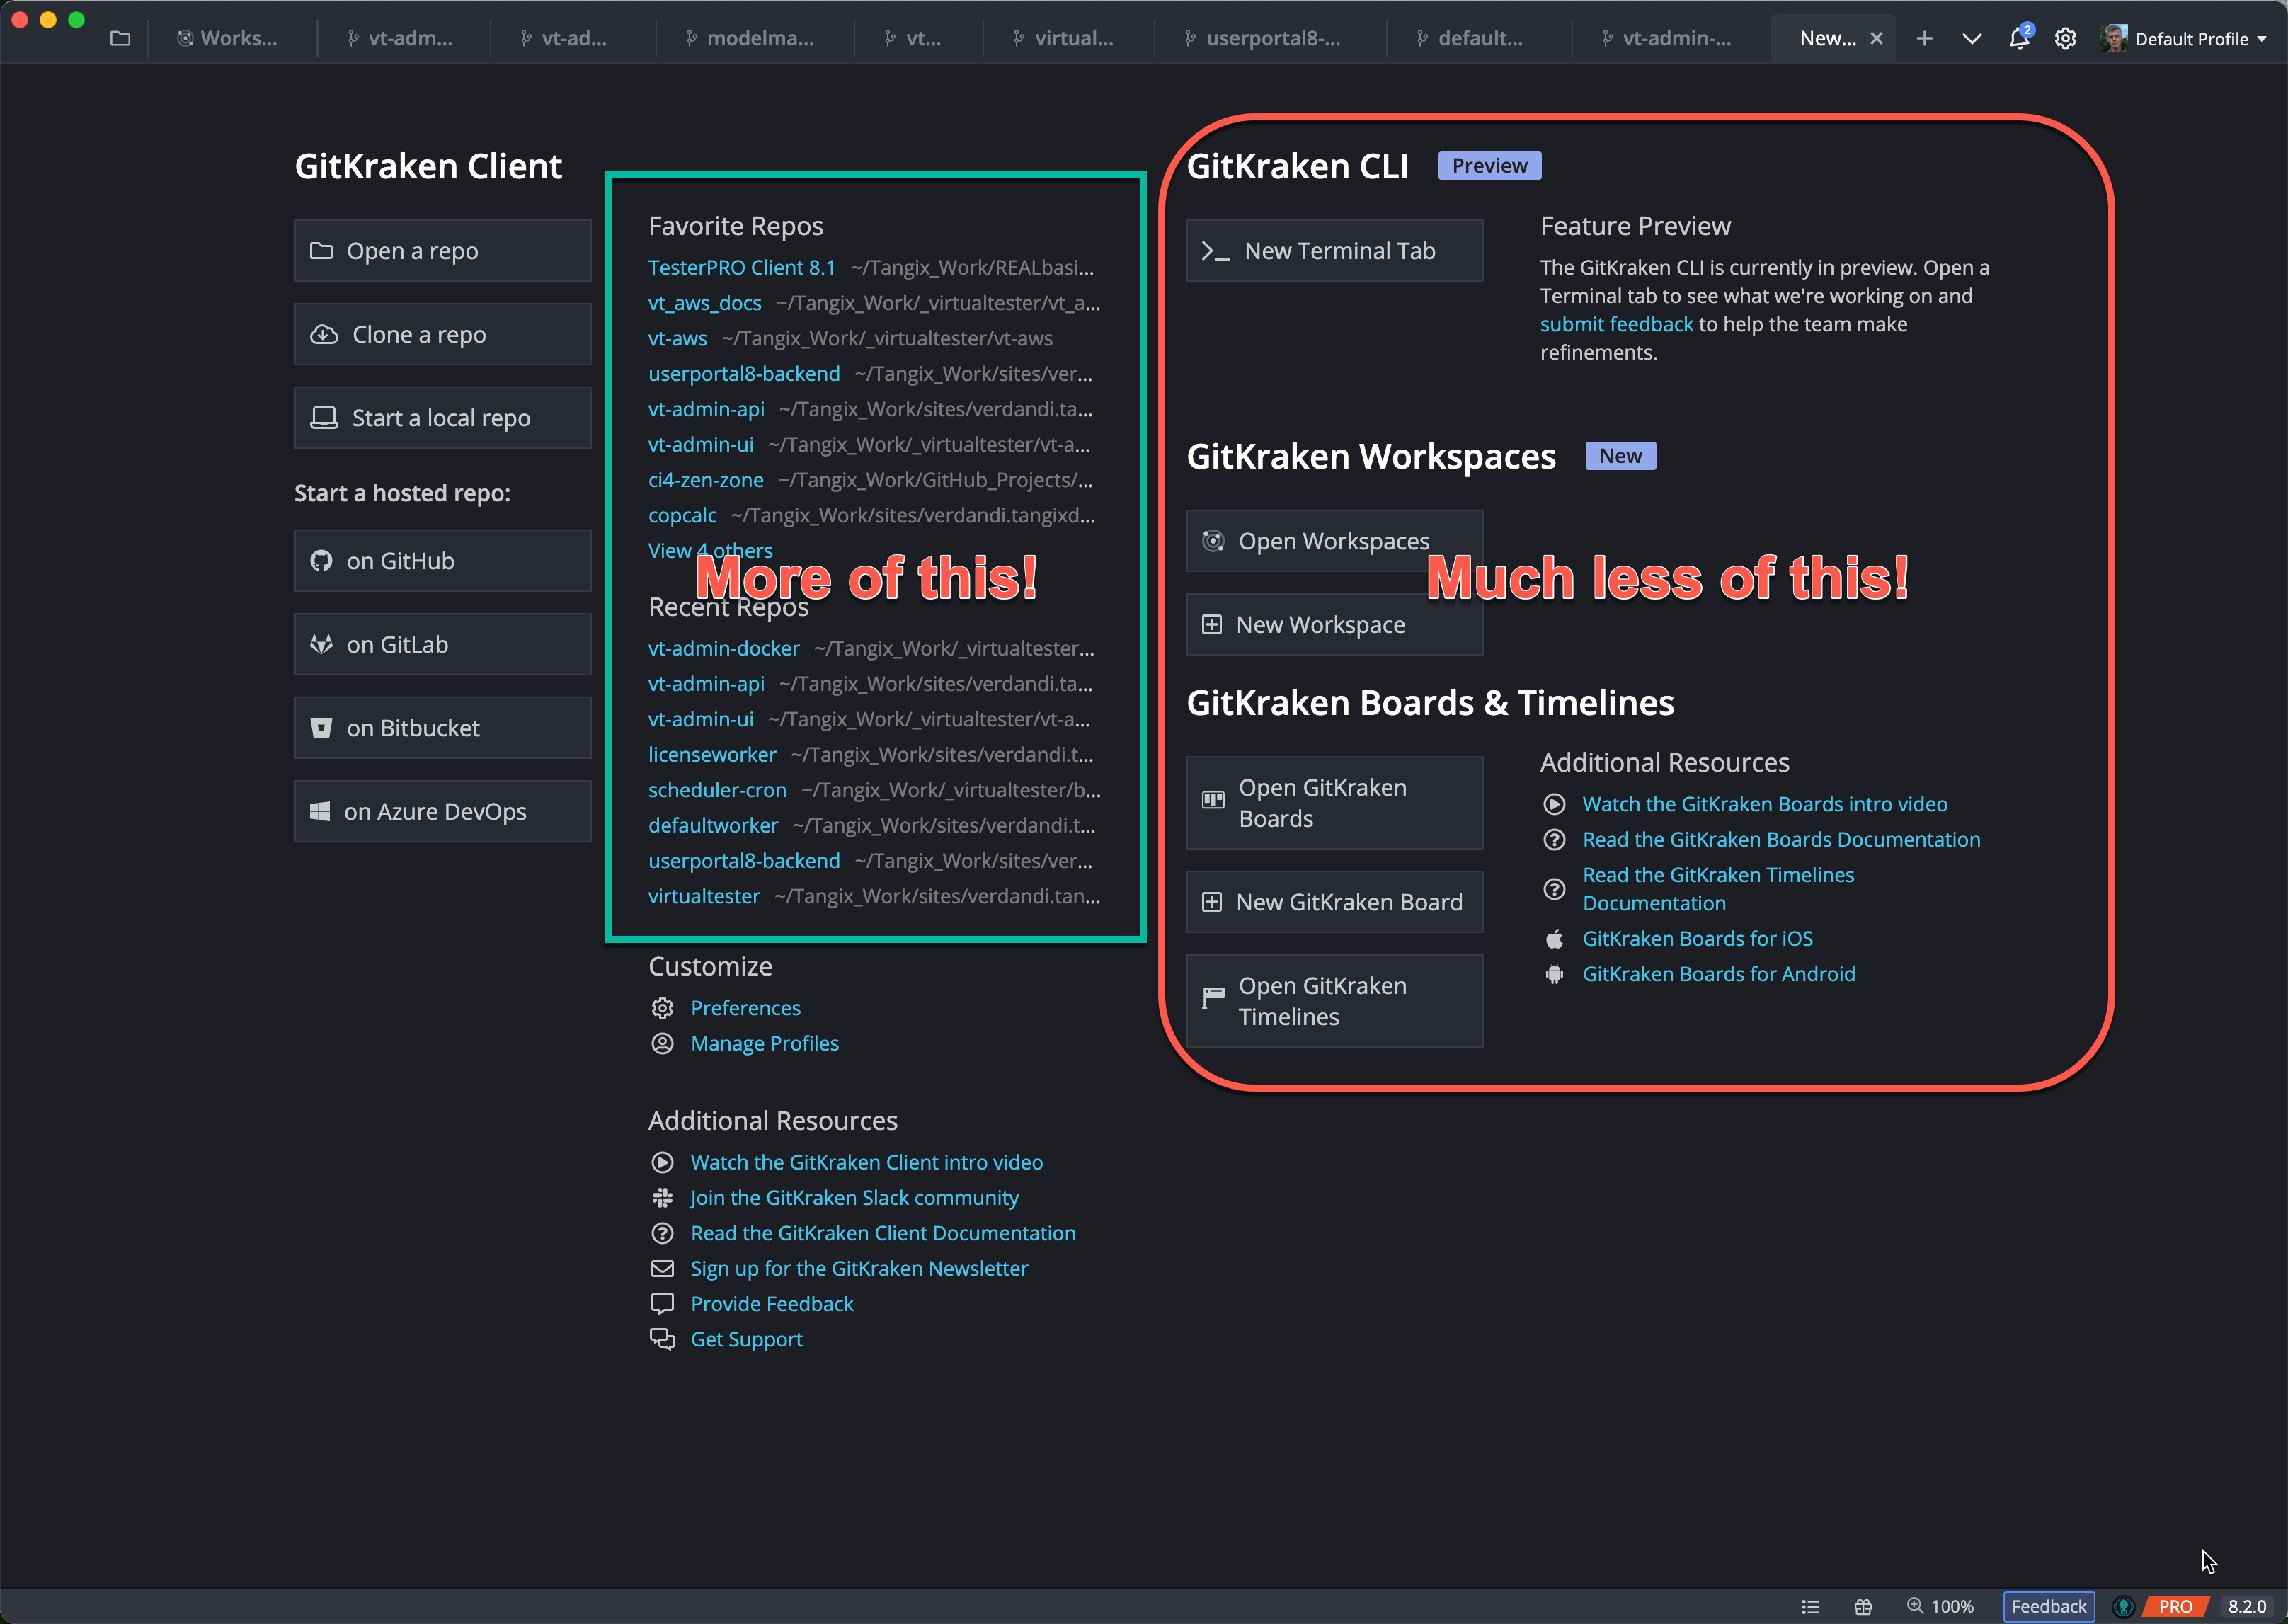Click the gift icon in the status bar
The width and height of the screenshot is (2288, 1624).
[1863, 1606]
